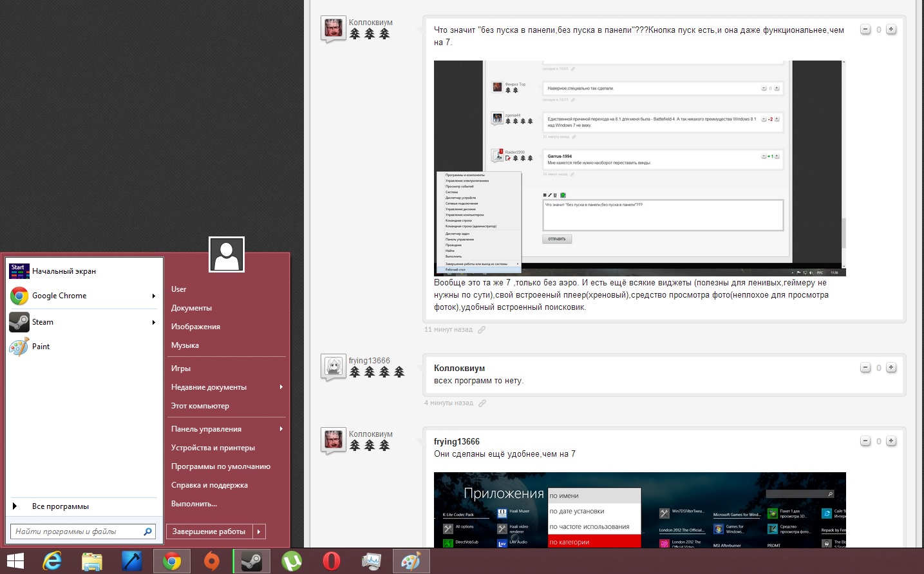Expand Steam jump list arrow
This screenshot has width=924, height=574.
pos(154,322)
